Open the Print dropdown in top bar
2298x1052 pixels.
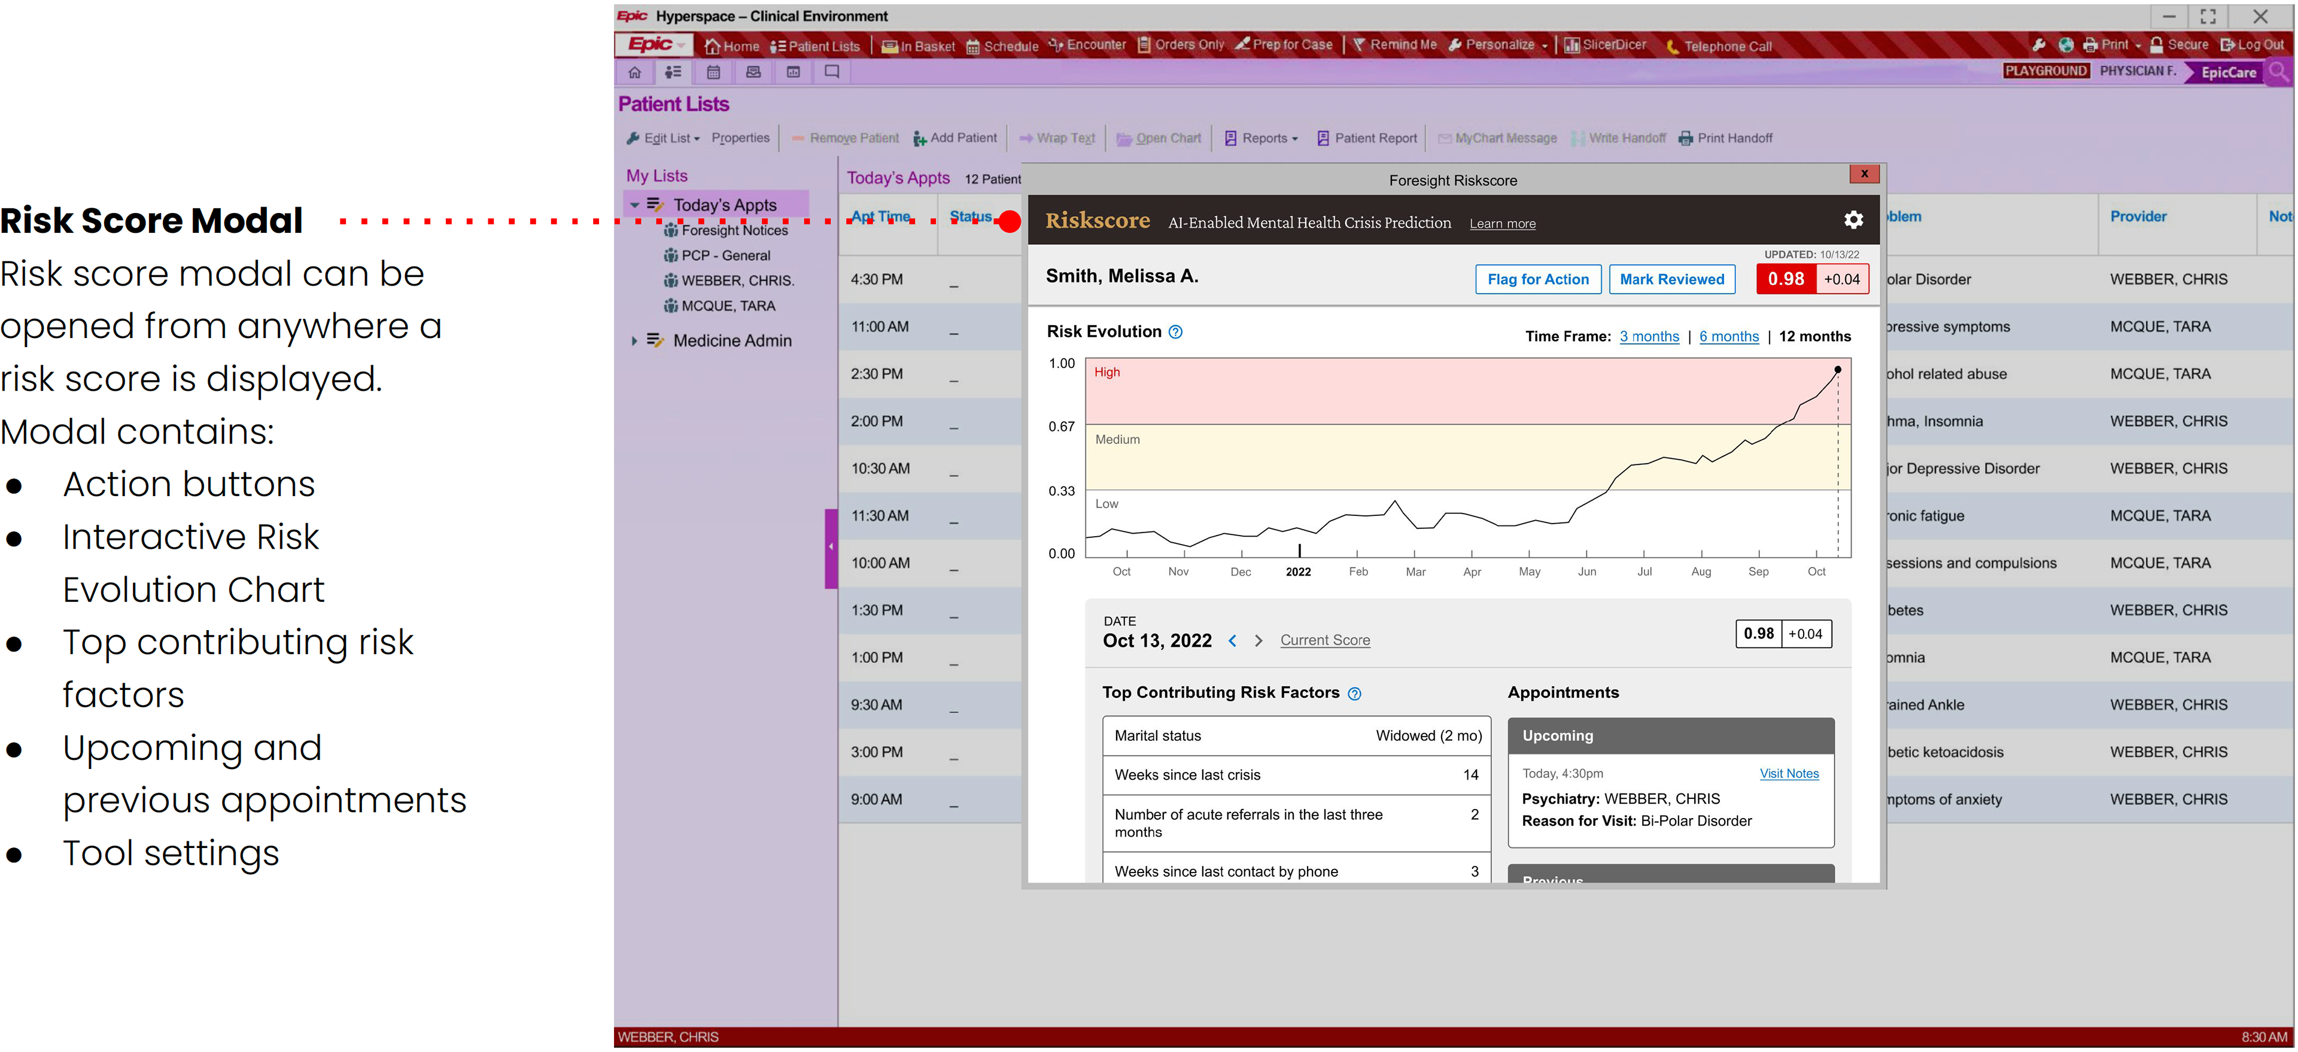(x=2111, y=45)
